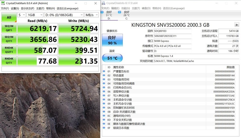Start the RND4K Q32T1 test
The width and height of the screenshot is (241, 138).
[9, 50]
